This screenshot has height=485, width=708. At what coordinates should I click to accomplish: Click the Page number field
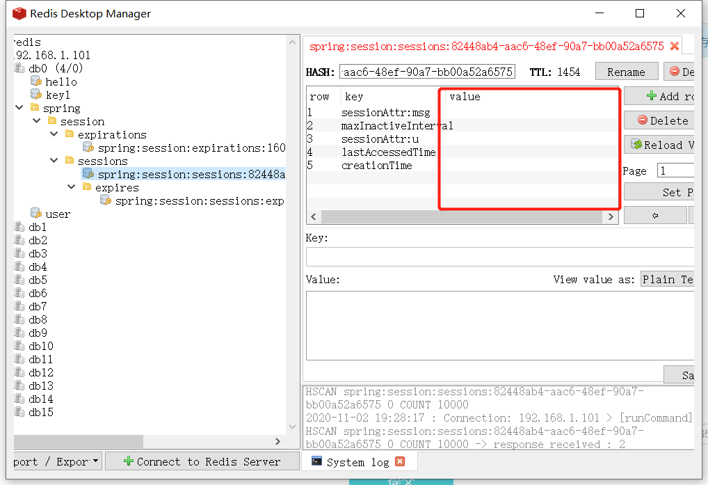pyautogui.click(x=675, y=170)
